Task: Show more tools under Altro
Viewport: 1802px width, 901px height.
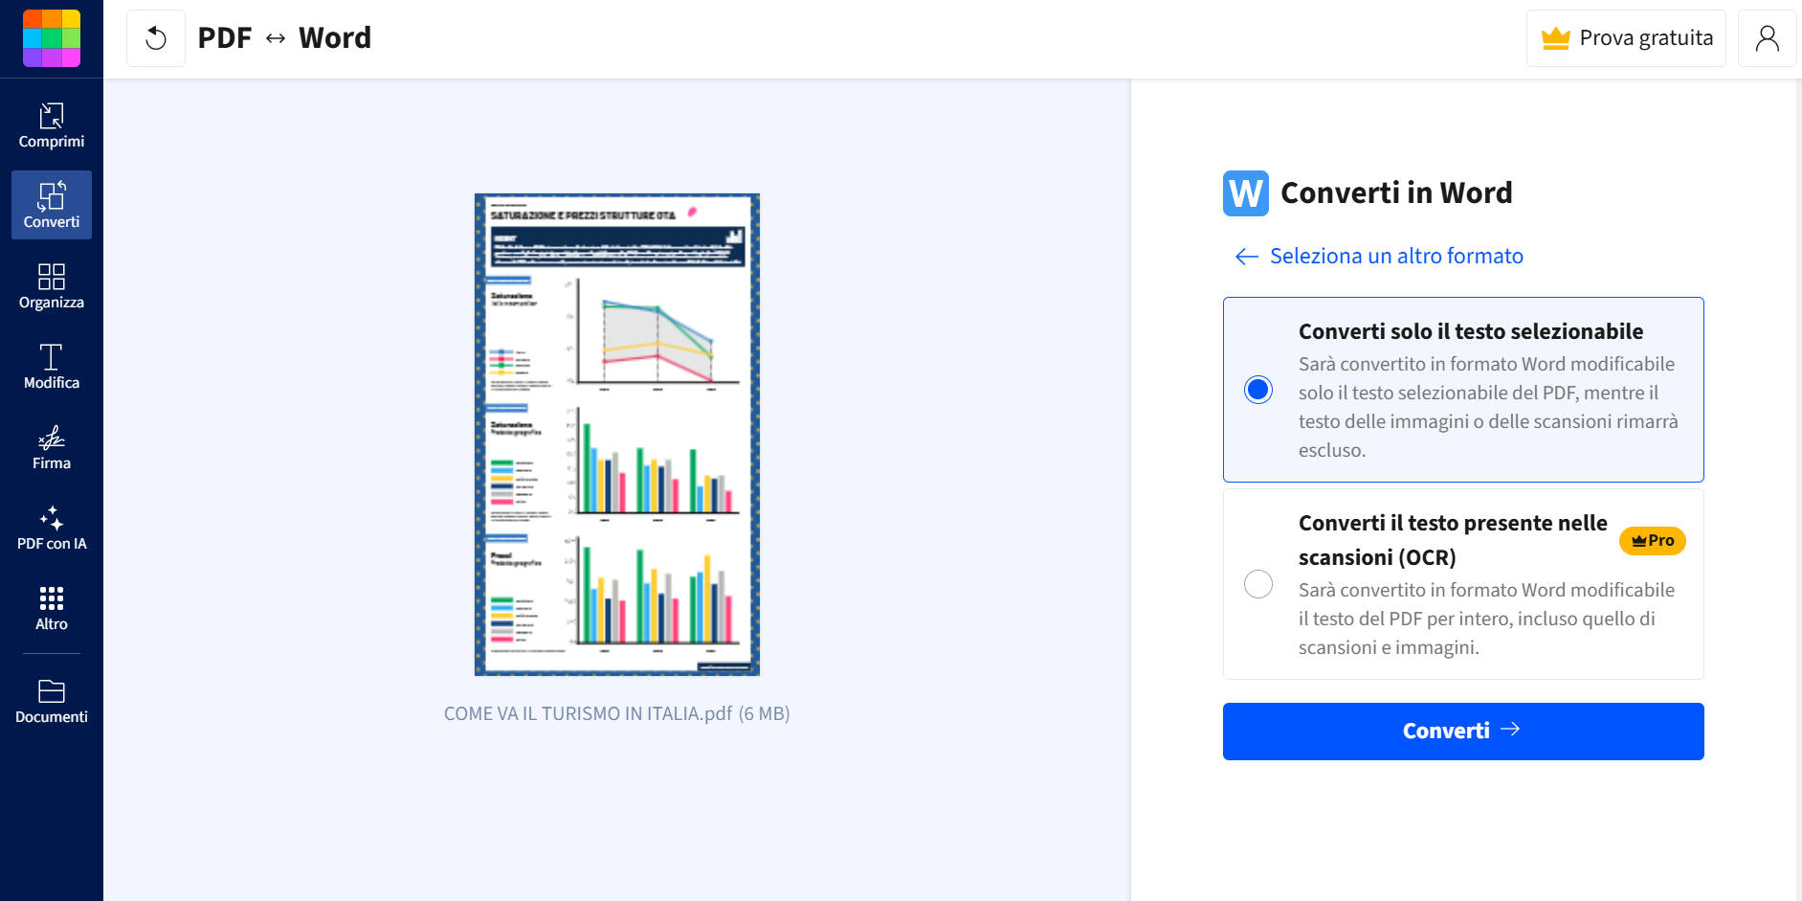Action: click(52, 608)
